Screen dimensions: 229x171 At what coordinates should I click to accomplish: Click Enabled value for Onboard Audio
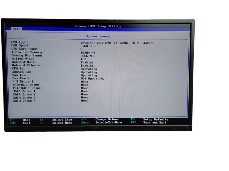point(87,62)
